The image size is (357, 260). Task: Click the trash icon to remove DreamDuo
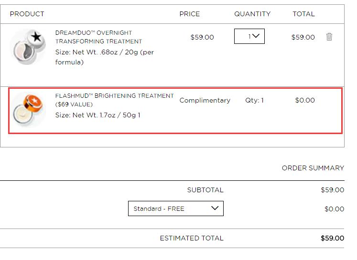(x=329, y=37)
